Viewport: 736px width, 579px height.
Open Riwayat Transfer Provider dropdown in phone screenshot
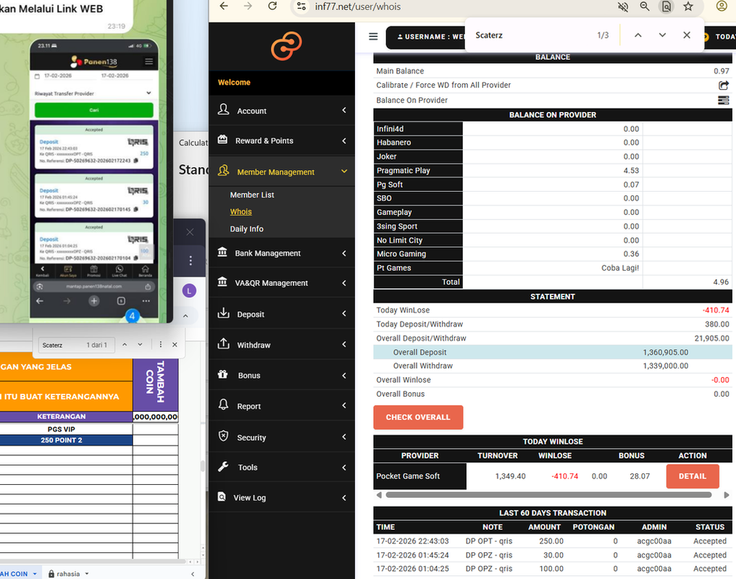(x=93, y=93)
